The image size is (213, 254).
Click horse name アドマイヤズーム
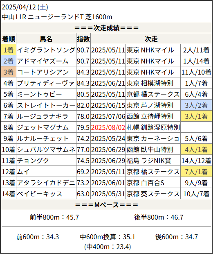[x=43, y=61]
